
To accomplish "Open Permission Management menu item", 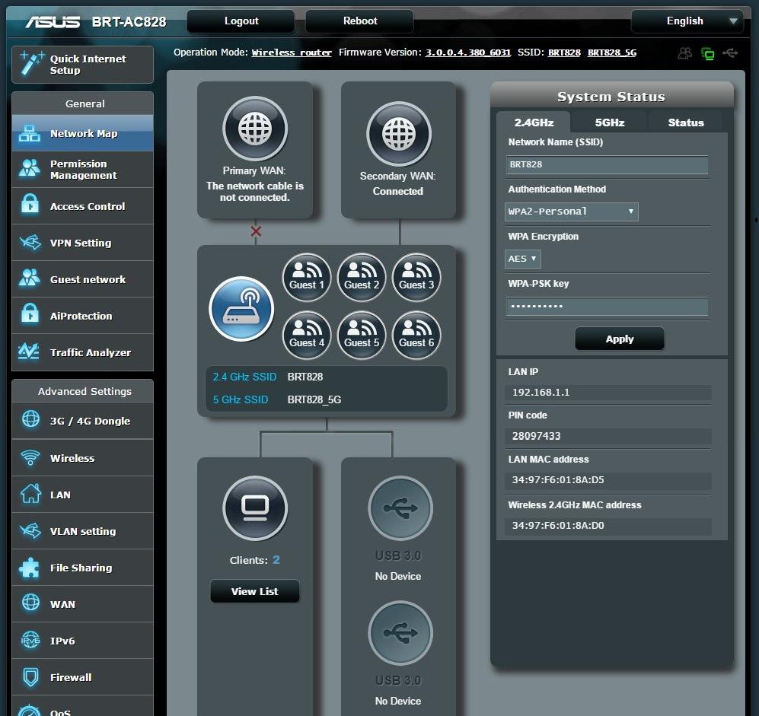I will point(83,170).
